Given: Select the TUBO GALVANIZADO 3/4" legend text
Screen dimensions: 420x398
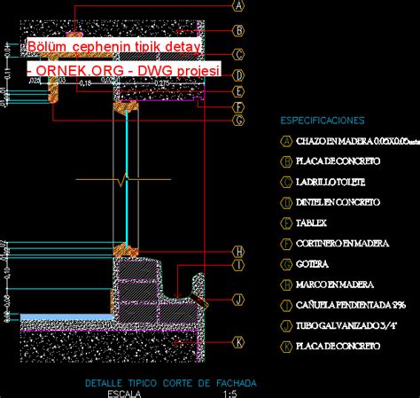Looking at the screenshot, I should point(346,326).
